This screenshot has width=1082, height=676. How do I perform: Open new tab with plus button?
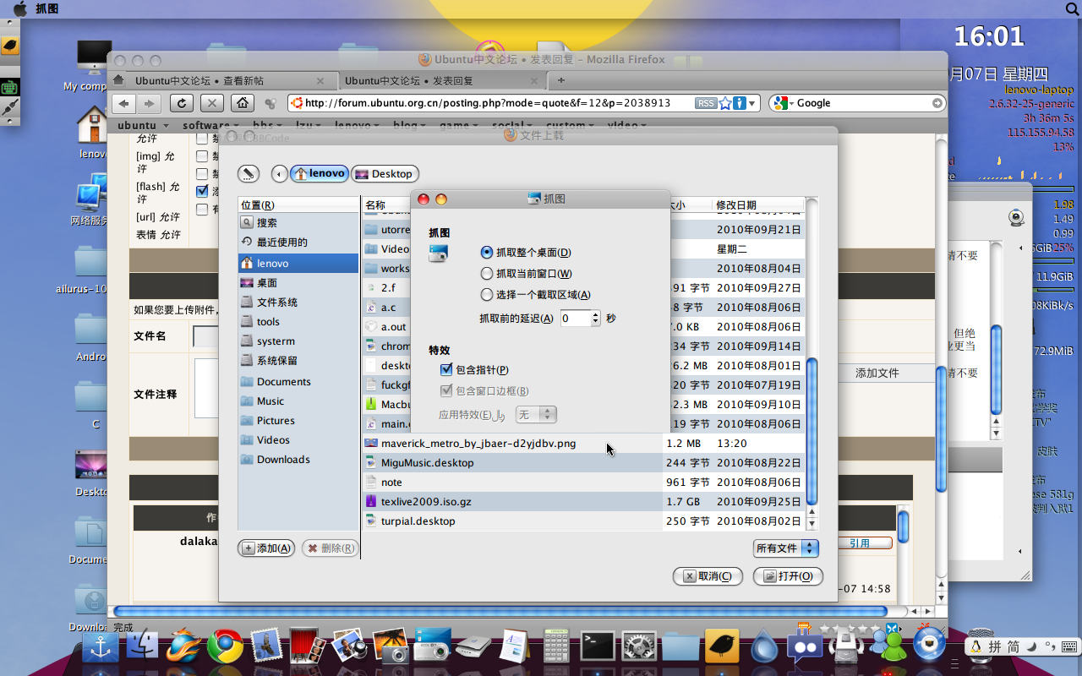point(560,80)
